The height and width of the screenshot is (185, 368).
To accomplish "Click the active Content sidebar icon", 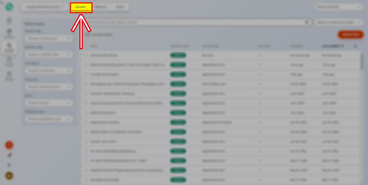I will pos(9,47).
